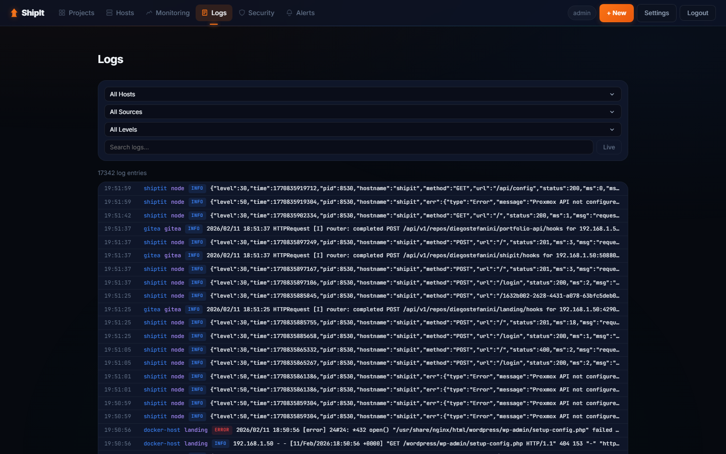This screenshot has height=454, width=726.
Task: Open Settings from the top bar
Action: point(656,13)
